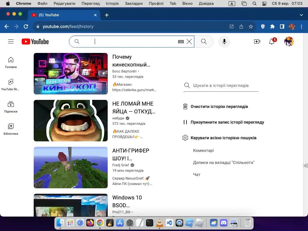Expand the tab search chevron
The width and height of the screenshot is (308, 231).
tap(301, 15)
